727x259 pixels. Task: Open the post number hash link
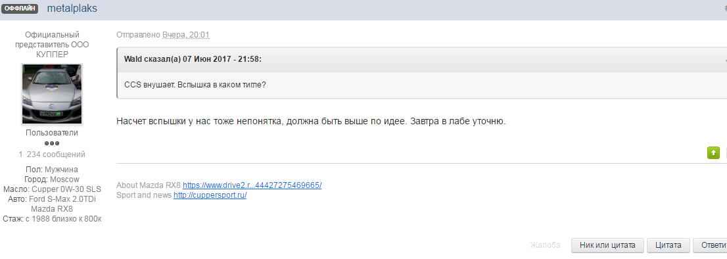click(x=725, y=9)
